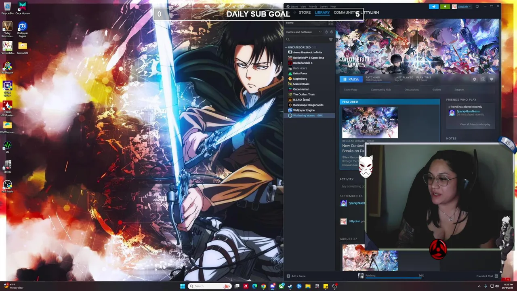The width and height of the screenshot is (517, 291).
Task: Click Steam announcements megaphone icon
Action: [x=434, y=6]
